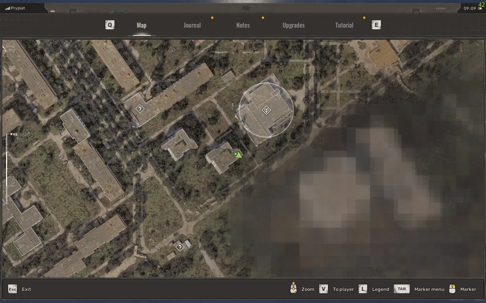This screenshot has width=486, height=303.
Task: Click the Prypiat signal indicator
Action: [x=15, y=8]
